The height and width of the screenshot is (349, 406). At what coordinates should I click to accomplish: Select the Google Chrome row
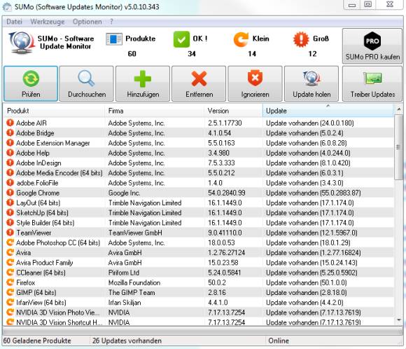(199, 193)
